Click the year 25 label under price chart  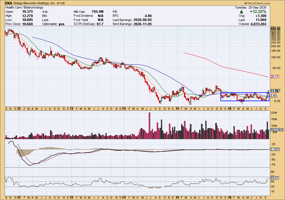[x=177, y=109]
